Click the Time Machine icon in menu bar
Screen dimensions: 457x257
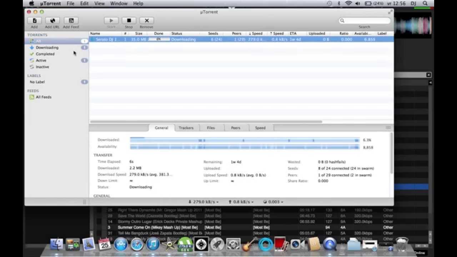(329, 4)
